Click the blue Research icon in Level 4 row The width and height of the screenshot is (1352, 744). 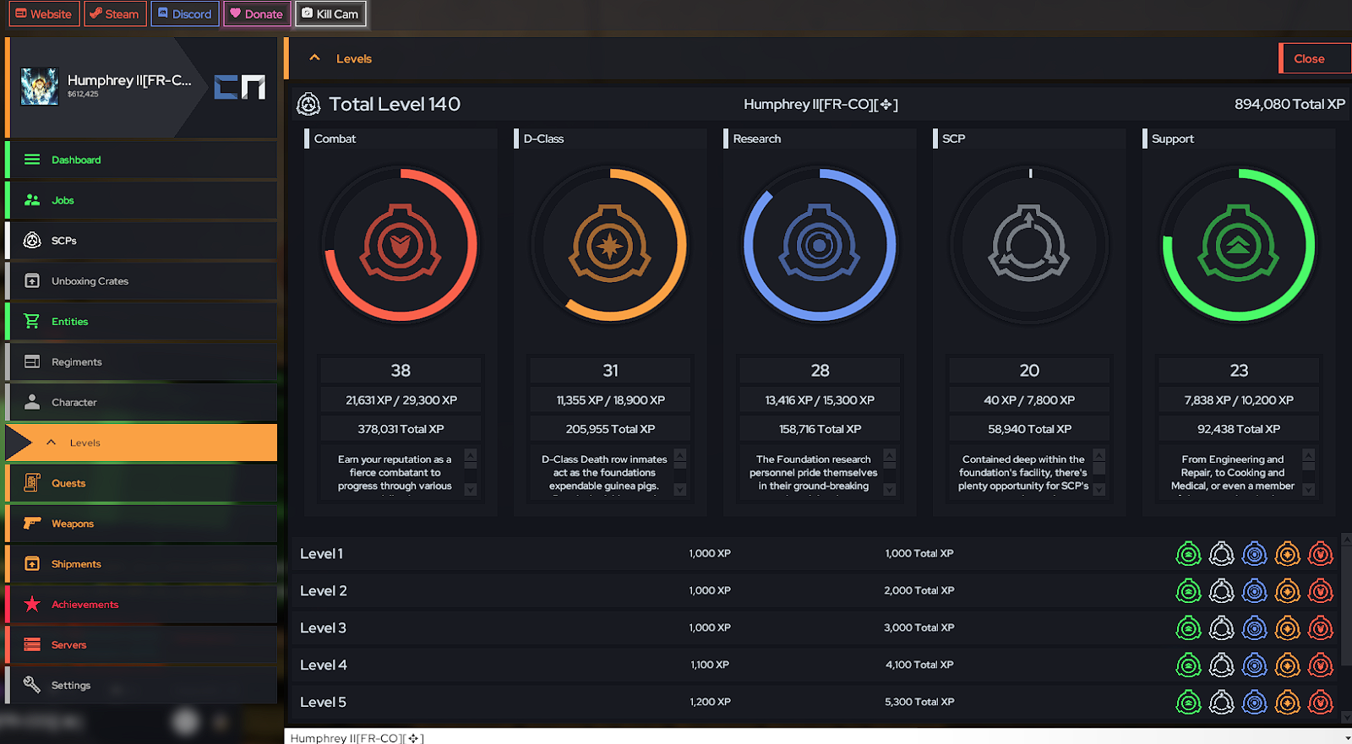pyautogui.click(x=1255, y=665)
